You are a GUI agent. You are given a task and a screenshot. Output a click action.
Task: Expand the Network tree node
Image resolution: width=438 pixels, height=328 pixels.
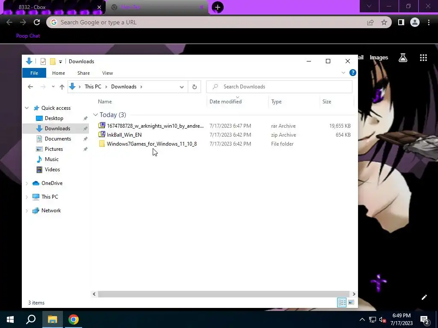27,211
